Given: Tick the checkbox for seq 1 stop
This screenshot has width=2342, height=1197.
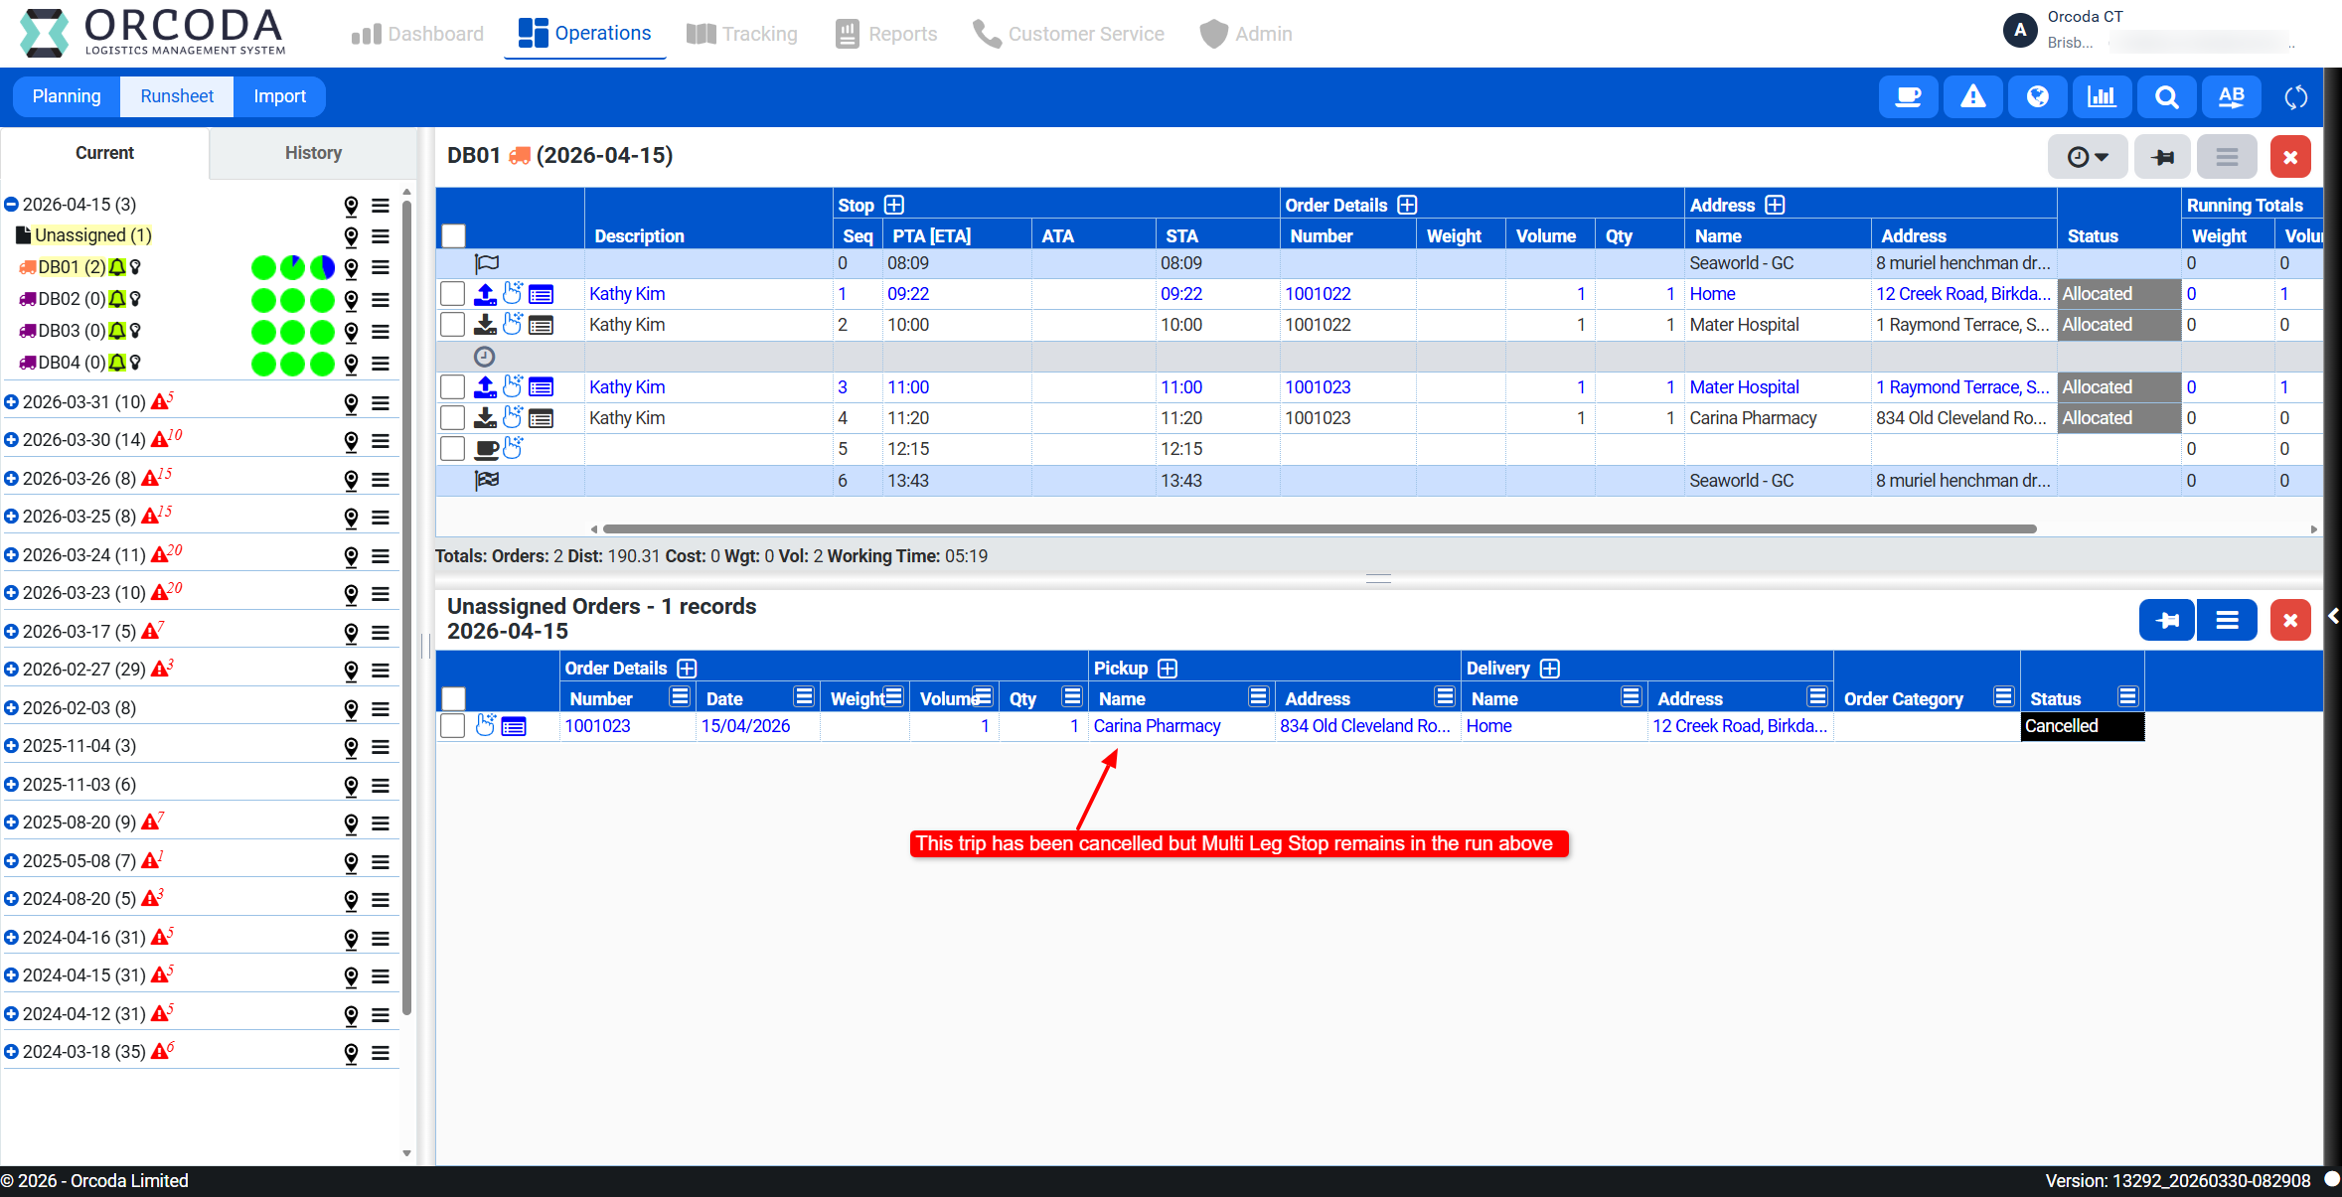Looking at the screenshot, I should pos(453,294).
